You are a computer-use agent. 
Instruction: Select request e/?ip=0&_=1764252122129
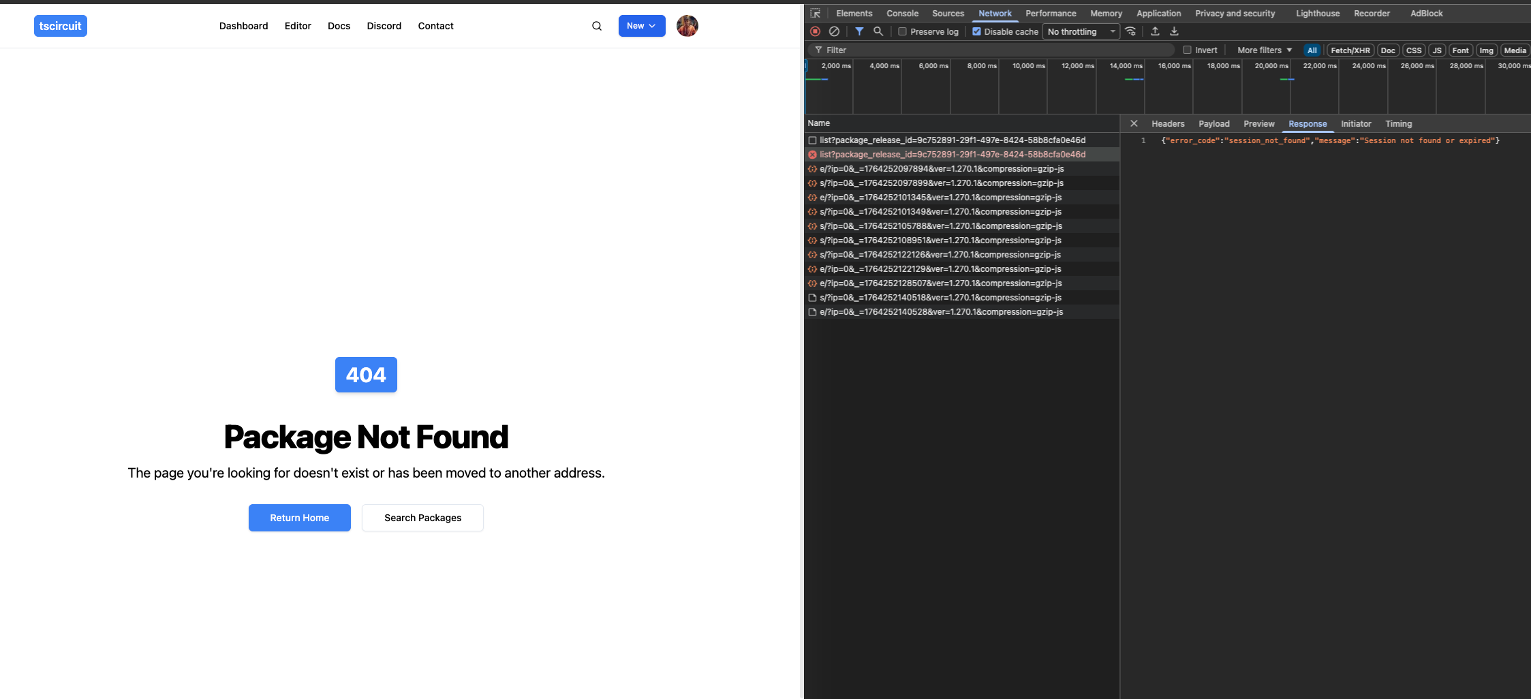coord(962,269)
